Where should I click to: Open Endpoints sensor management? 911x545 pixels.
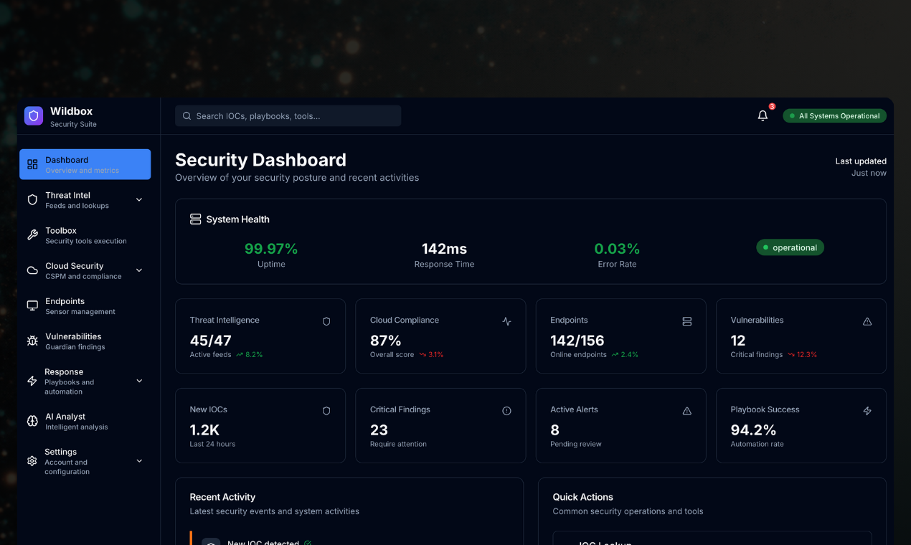coord(85,305)
